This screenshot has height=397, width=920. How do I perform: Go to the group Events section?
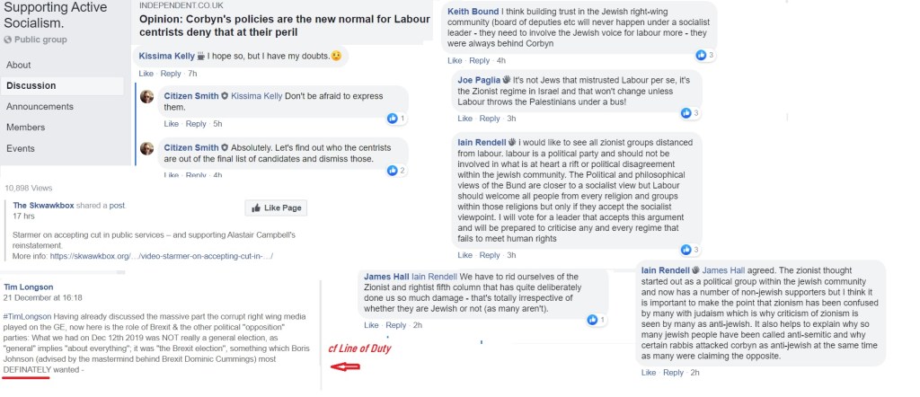click(21, 148)
